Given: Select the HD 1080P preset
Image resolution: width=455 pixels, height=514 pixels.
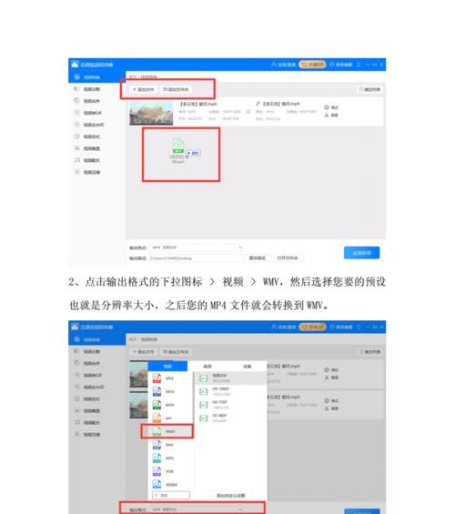Looking at the screenshot, I should (231, 391).
